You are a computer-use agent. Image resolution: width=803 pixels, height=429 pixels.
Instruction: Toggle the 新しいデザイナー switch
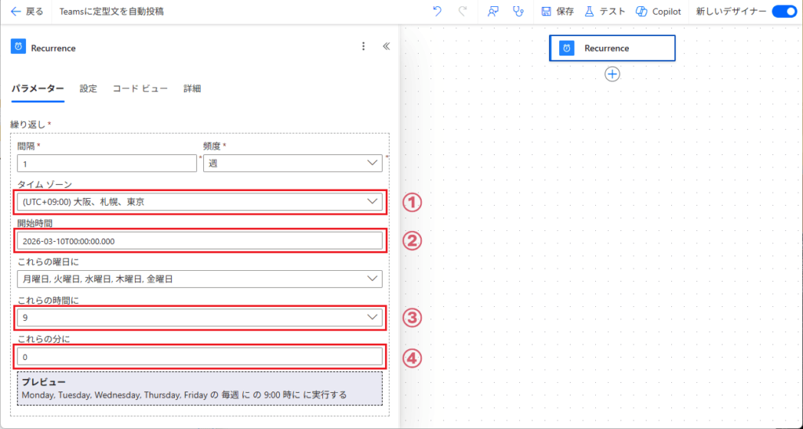pyautogui.click(x=783, y=12)
